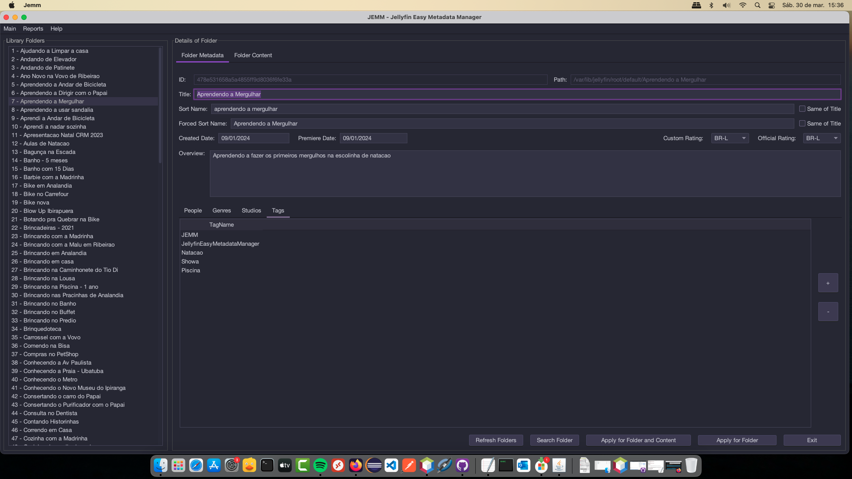852x479 pixels.
Task: Check Same of Title for Forced Sort Name
Action: click(802, 124)
